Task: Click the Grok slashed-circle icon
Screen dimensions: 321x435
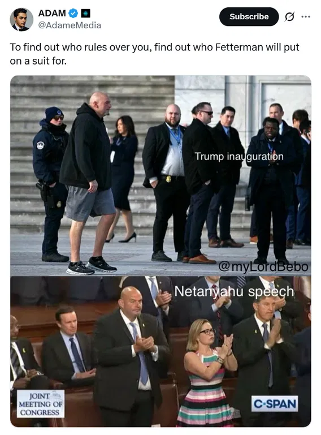Action: click(289, 17)
